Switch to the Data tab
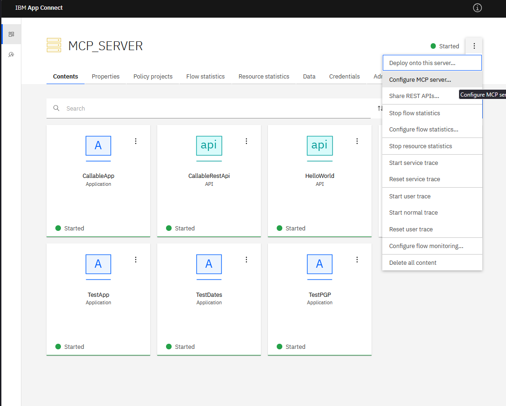 coord(309,76)
